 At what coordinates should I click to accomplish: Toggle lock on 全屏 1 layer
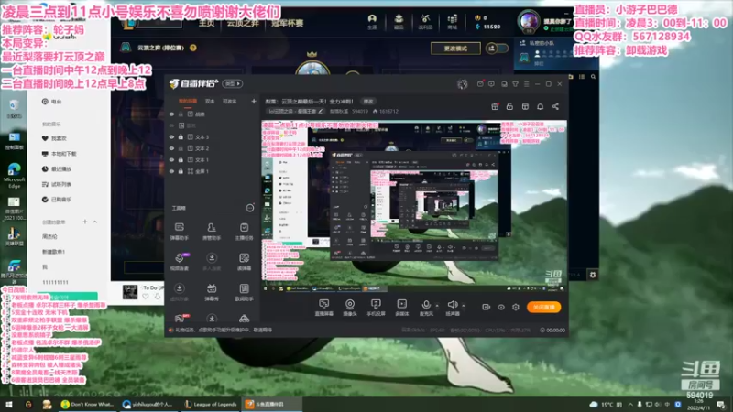coord(181,171)
